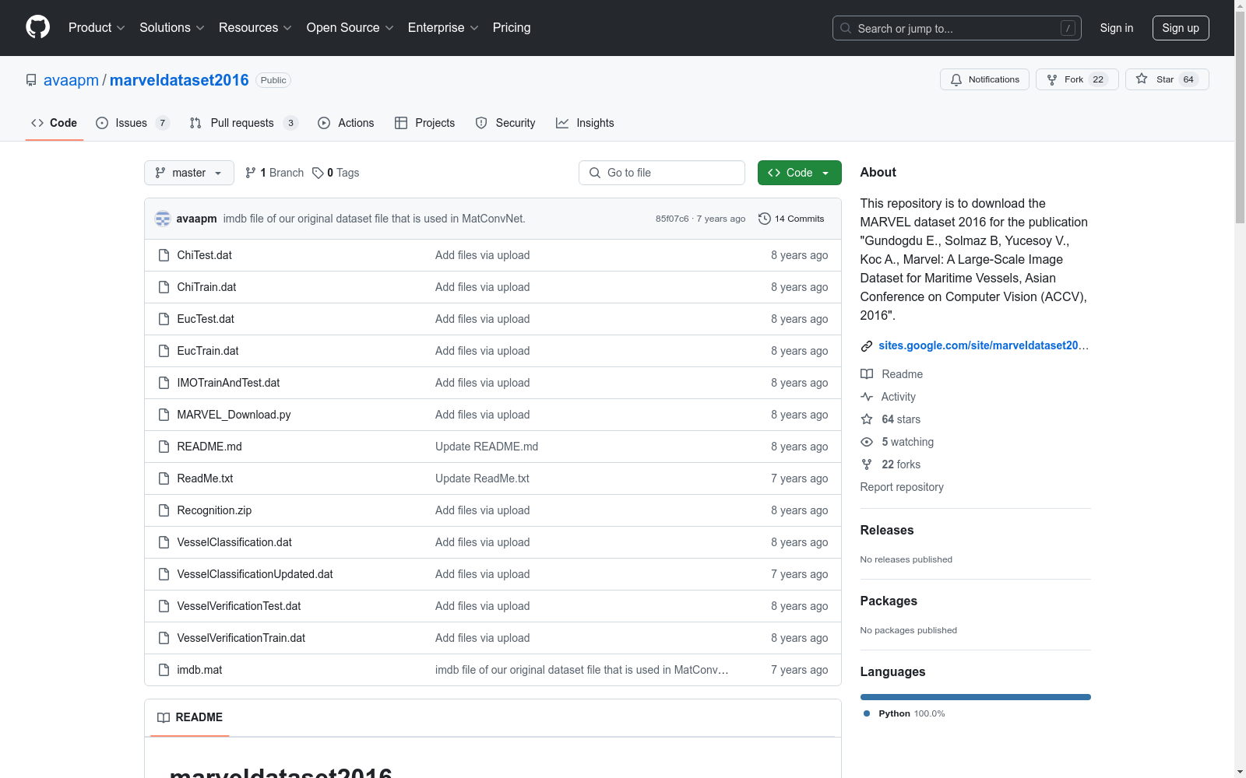Open the ChiTrain.dat file
Image resolution: width=1246 pixels, height=778 pixels.
click(206, 287)
